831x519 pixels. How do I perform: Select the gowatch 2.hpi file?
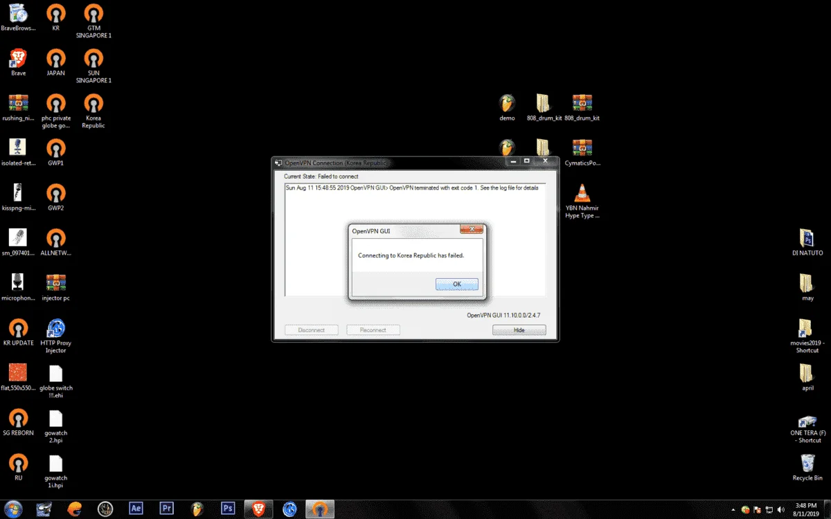click(55, 426)
